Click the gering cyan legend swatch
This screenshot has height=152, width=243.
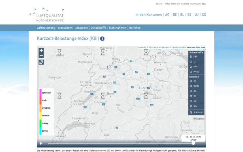pyautogui.click(x=40, y=131)
